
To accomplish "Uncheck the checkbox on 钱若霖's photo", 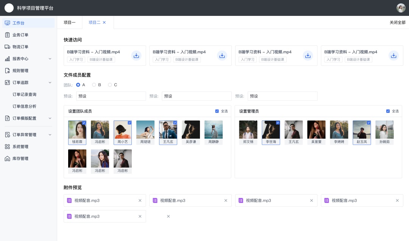I will (x=84, y=123).
